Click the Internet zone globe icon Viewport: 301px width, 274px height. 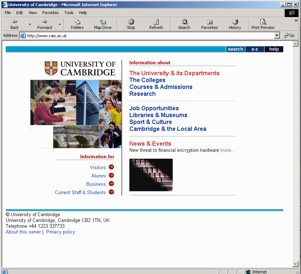coord(248,272)
